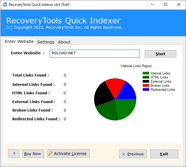Click the 'Broken Links' legend text
The height and width of the screenshot is (167, 186).
point(160,85)
